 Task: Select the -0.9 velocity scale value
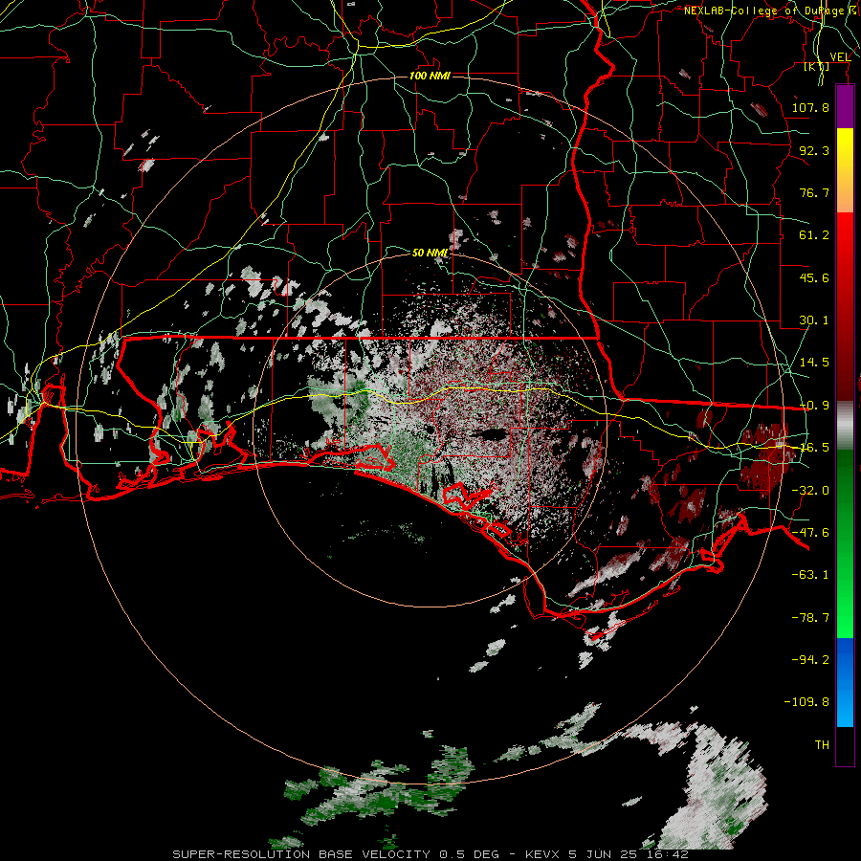[x=814, y=406]
